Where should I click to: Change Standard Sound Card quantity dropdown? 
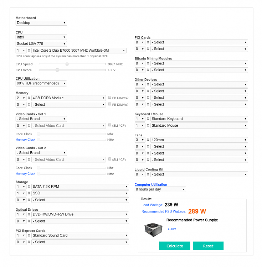(21, 236)
